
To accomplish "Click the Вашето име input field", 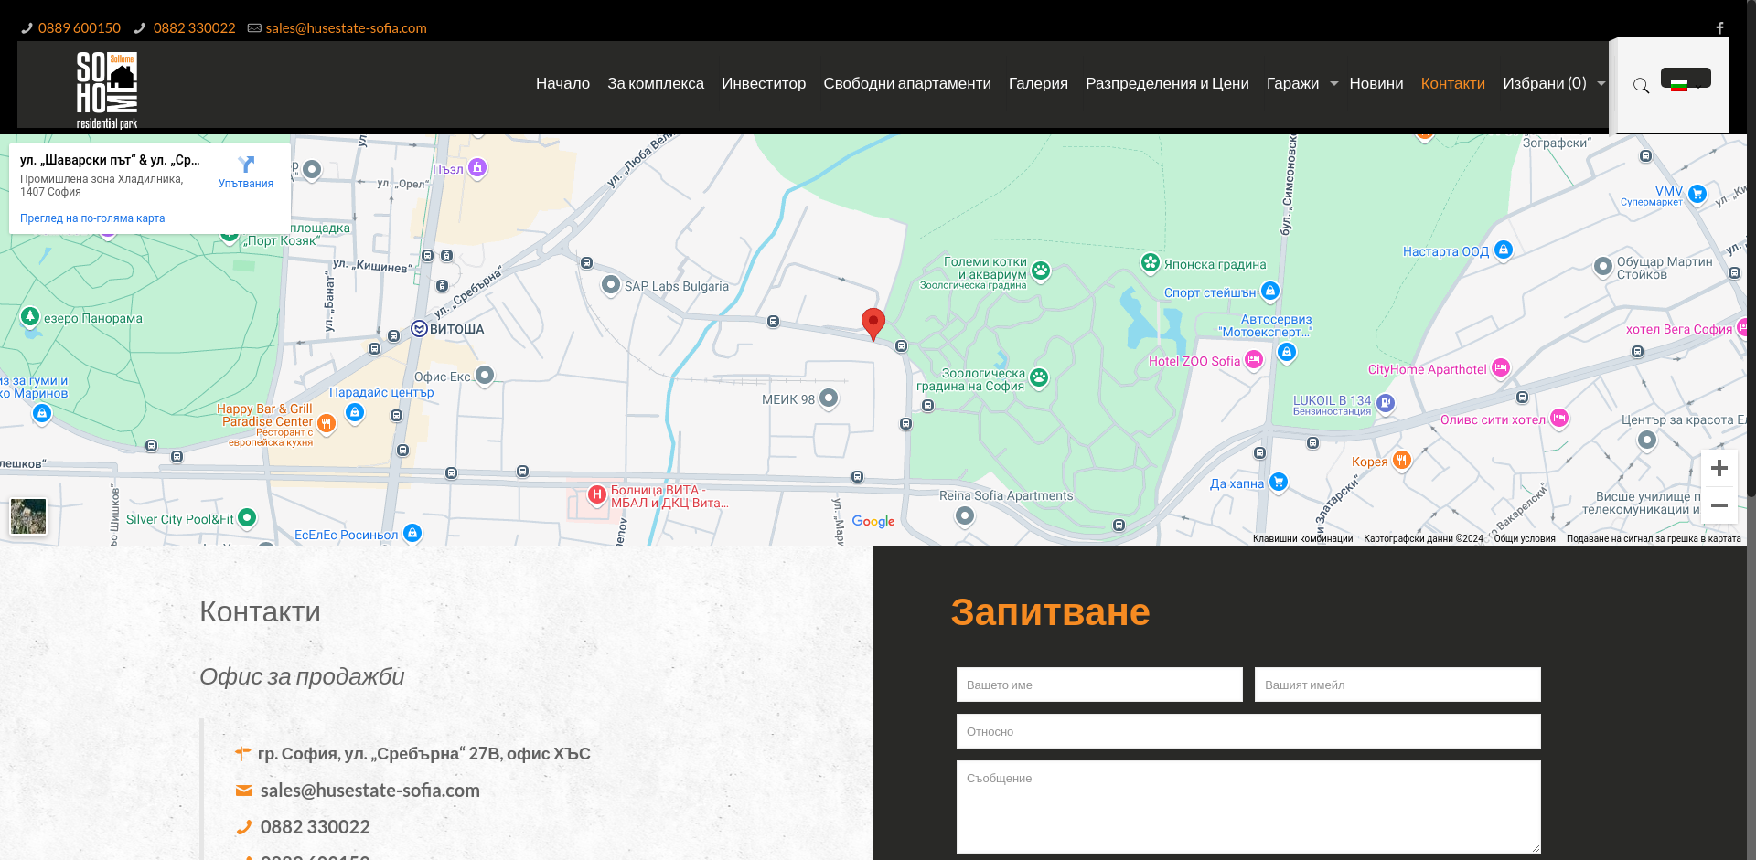I will tap(1098, 684).
